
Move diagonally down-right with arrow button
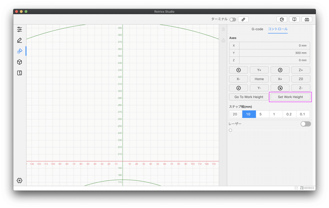280,88
